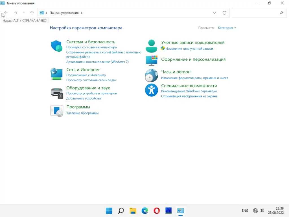The height and width of the screenshot is (217, 289).
Task: Open Microsoft Edge from the taskbar
Action: pos(145,211)
